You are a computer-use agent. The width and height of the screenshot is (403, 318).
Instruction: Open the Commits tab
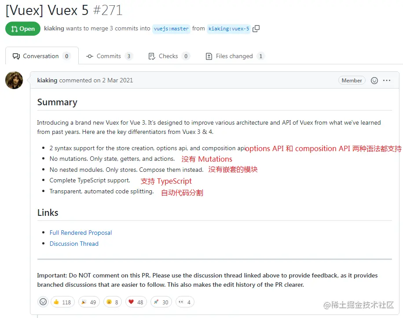(109, 56)
